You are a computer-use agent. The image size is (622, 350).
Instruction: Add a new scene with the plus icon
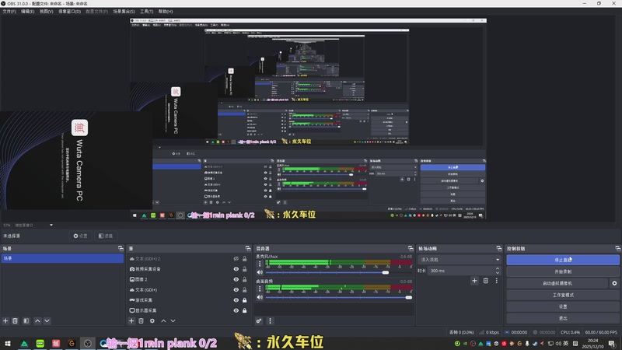tap(5, 320)
